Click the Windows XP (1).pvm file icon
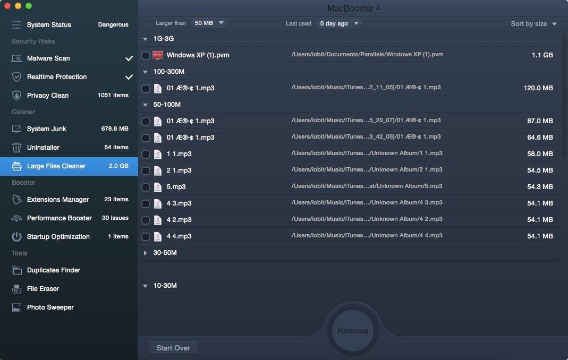Image resolution: width=568 pixels, height=360 pixels. tap(158, 55)
